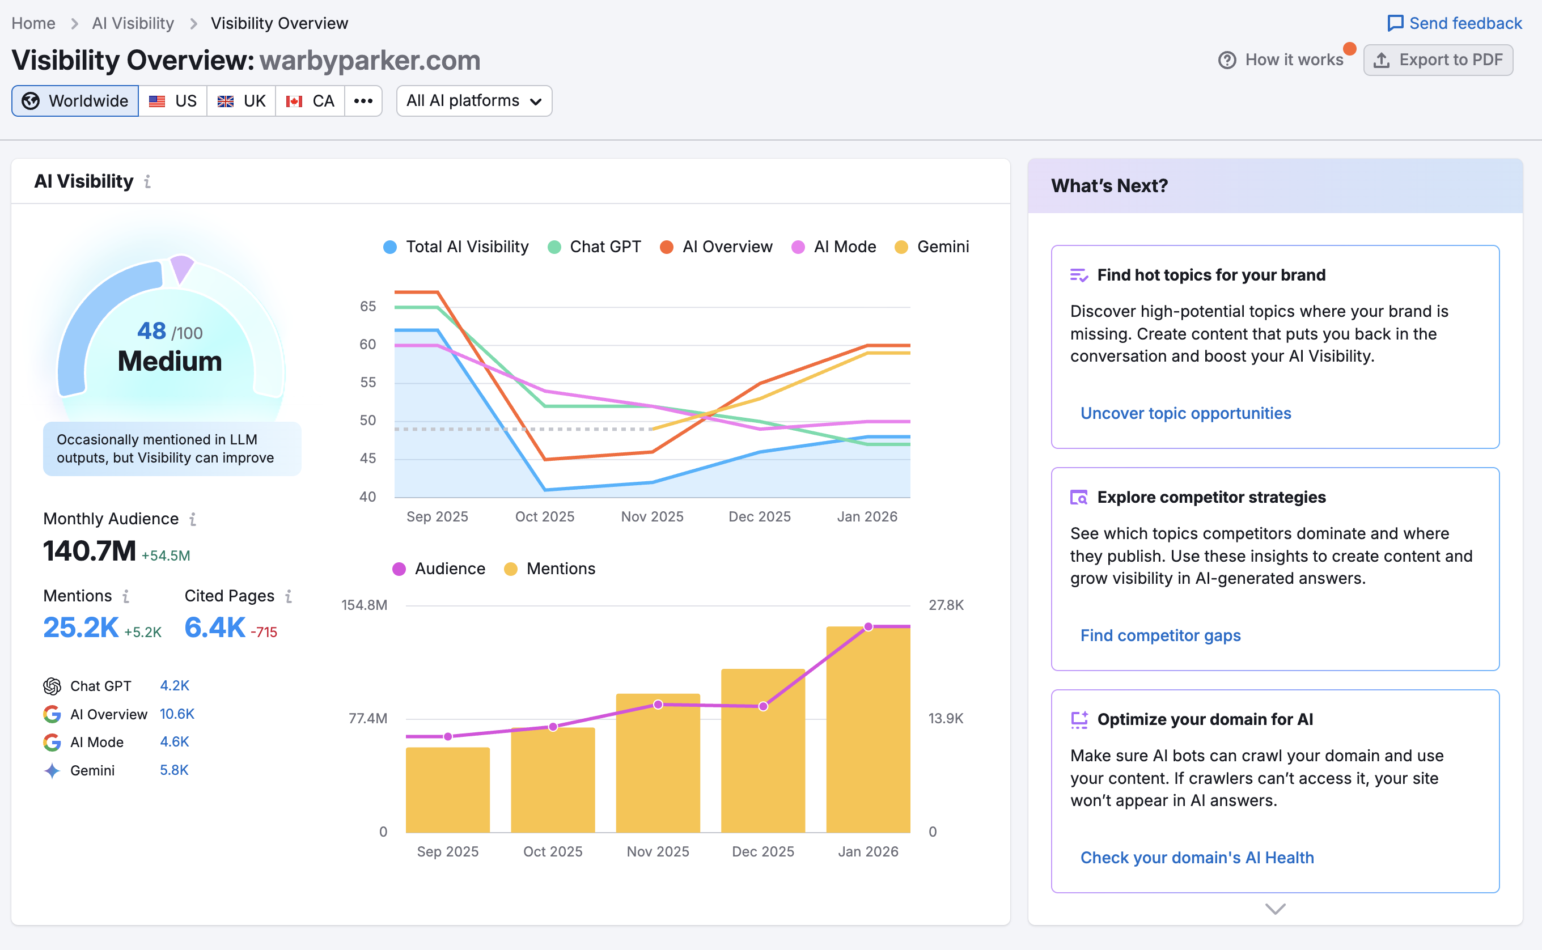
Task: Open the more countries ellipsis menu
Action: click(363, 101)
